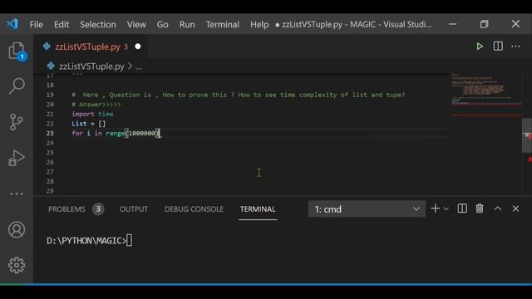Open the Run menu
Screen dimensions: 532x299
(x=187, y=24)
